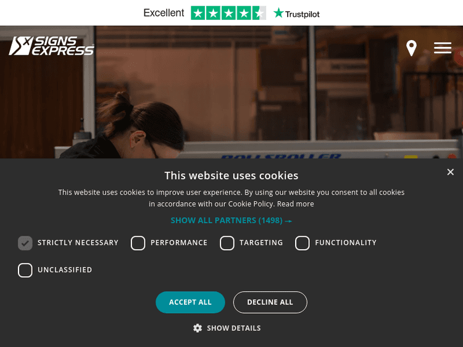Open the hamburger navigation menu

tap(443, 48)
